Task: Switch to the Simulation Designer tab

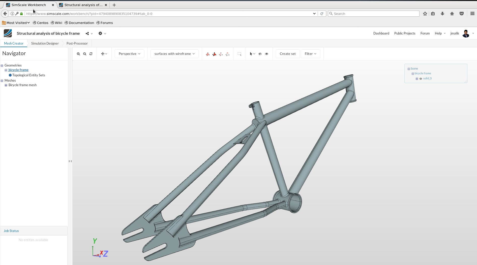Action: 45,43
